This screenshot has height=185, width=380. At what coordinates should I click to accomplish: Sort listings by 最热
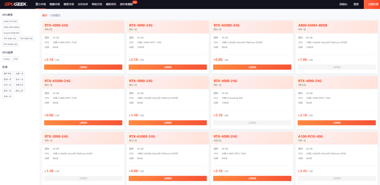[45, 15]
